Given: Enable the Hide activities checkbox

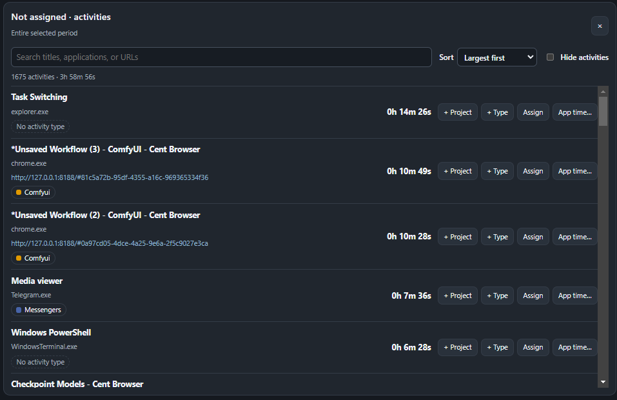Looking at the screenshot, I should pyautogui.click(x=550, y=57).
